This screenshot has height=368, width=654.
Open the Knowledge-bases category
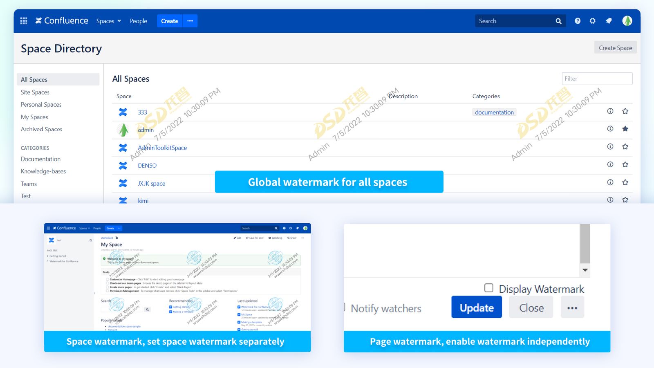coord(43,171)
